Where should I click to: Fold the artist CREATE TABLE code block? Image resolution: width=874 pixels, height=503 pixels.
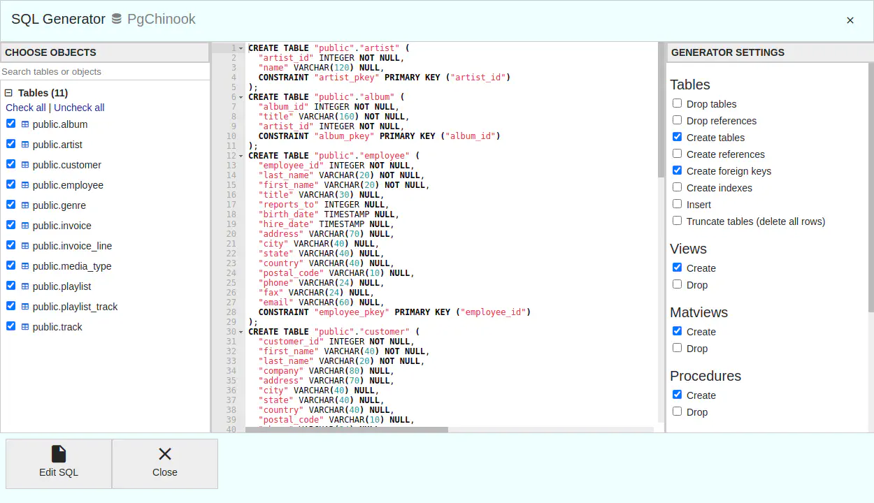coord(241,48)
